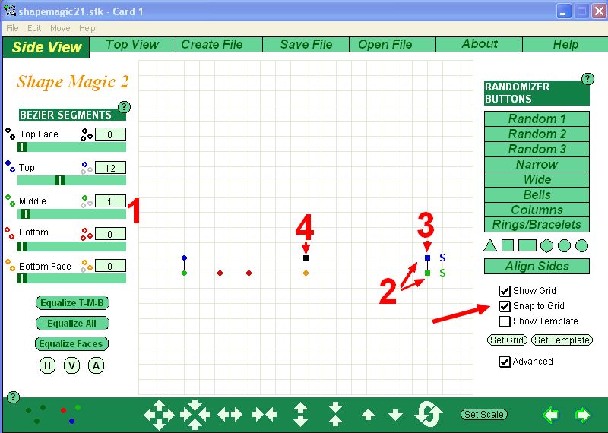The image size is (608, 433).
Task: Click the Set Scale button
Action: click(x=484, y=415)
